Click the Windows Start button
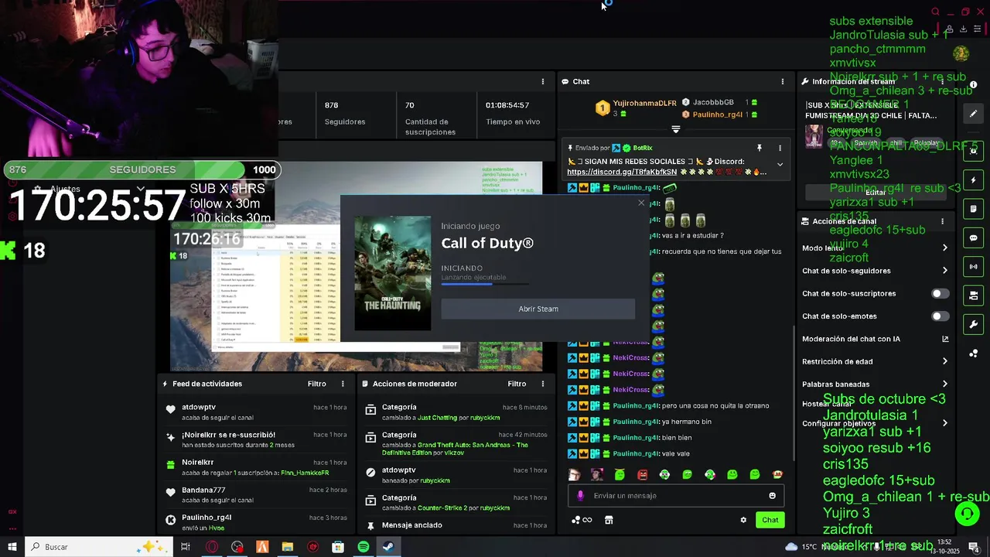Screen dimensions: 990x557 12,547
